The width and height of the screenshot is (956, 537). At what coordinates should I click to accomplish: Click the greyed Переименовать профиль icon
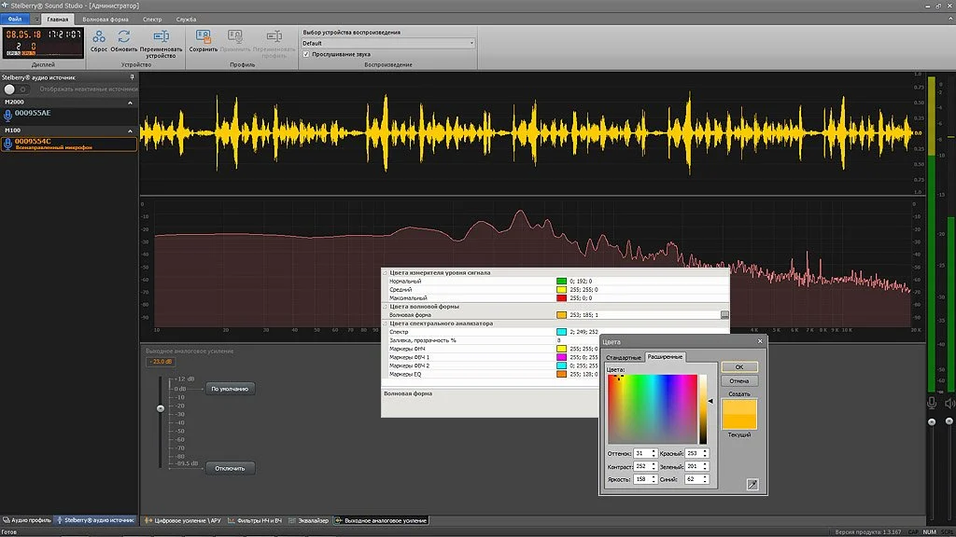[x=274, y=37]
